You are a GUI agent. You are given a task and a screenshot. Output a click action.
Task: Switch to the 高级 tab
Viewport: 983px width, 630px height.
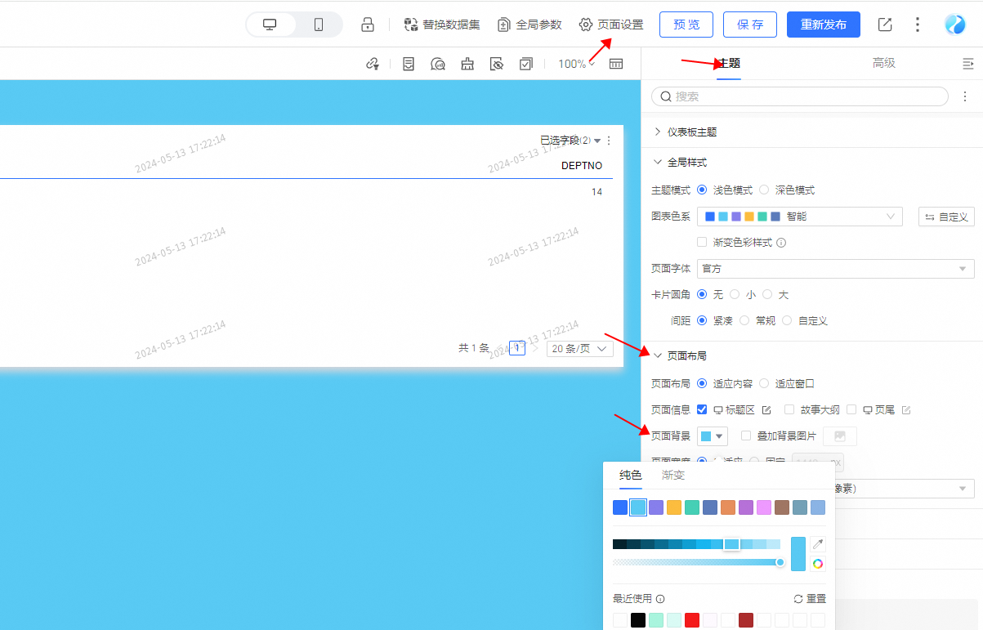[x=883, y=64]
